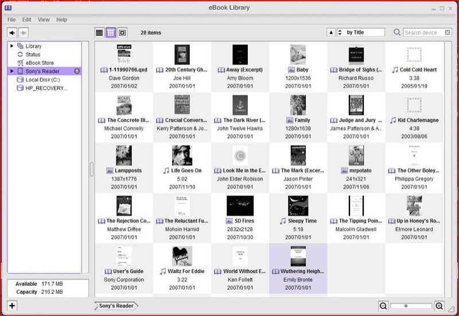
Task: Click the Sony's Reader breadcrumb tab
Action: (116, 306)
